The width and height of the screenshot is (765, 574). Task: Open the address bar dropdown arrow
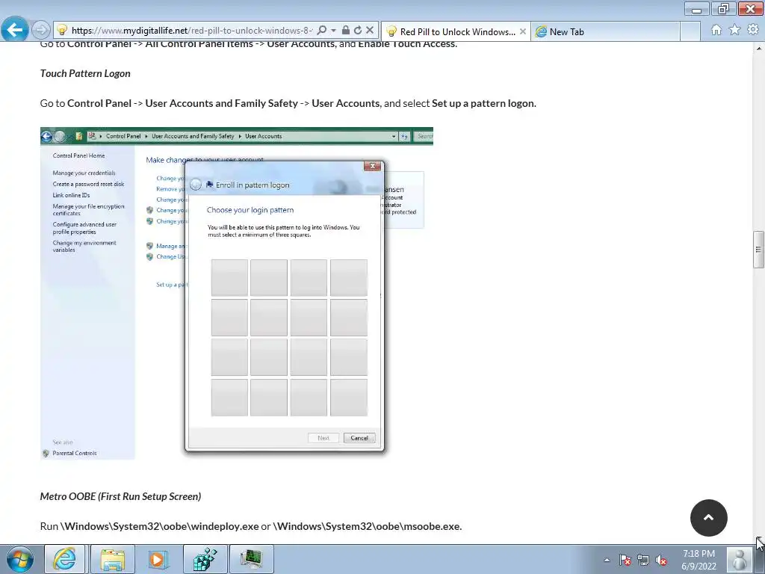click(x=334, y=30)
